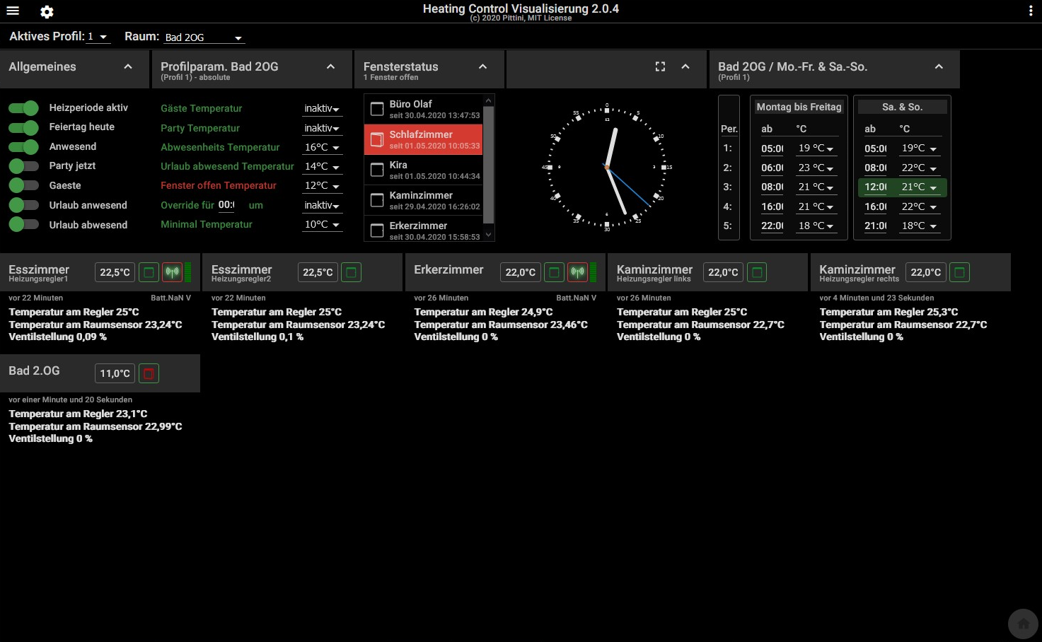Open the settings gear icon
Screen dimensions: 1042x642
tap(47, 12)
